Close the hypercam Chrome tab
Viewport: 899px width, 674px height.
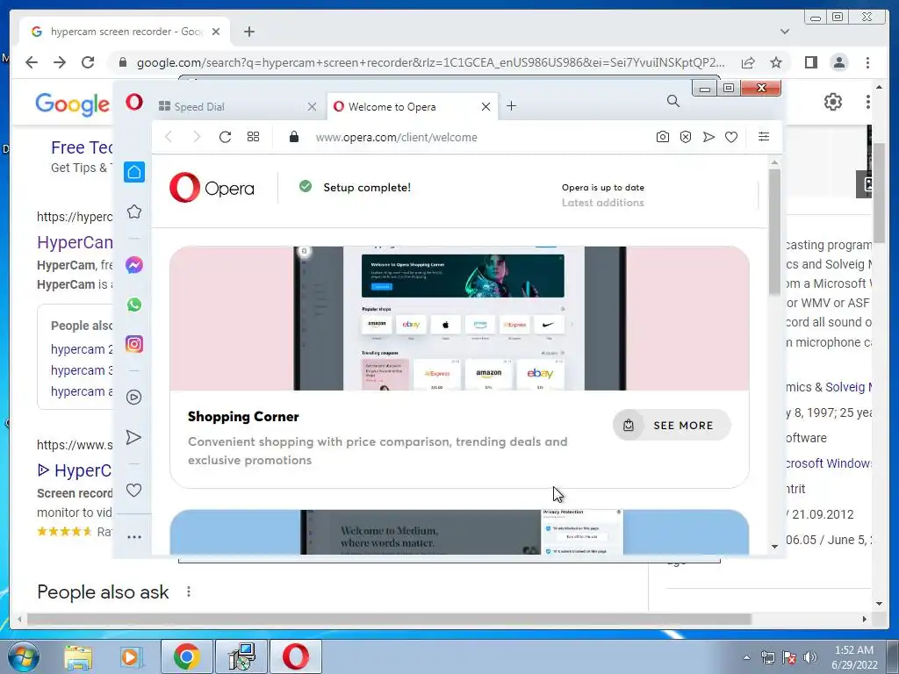tap(216, 32)
